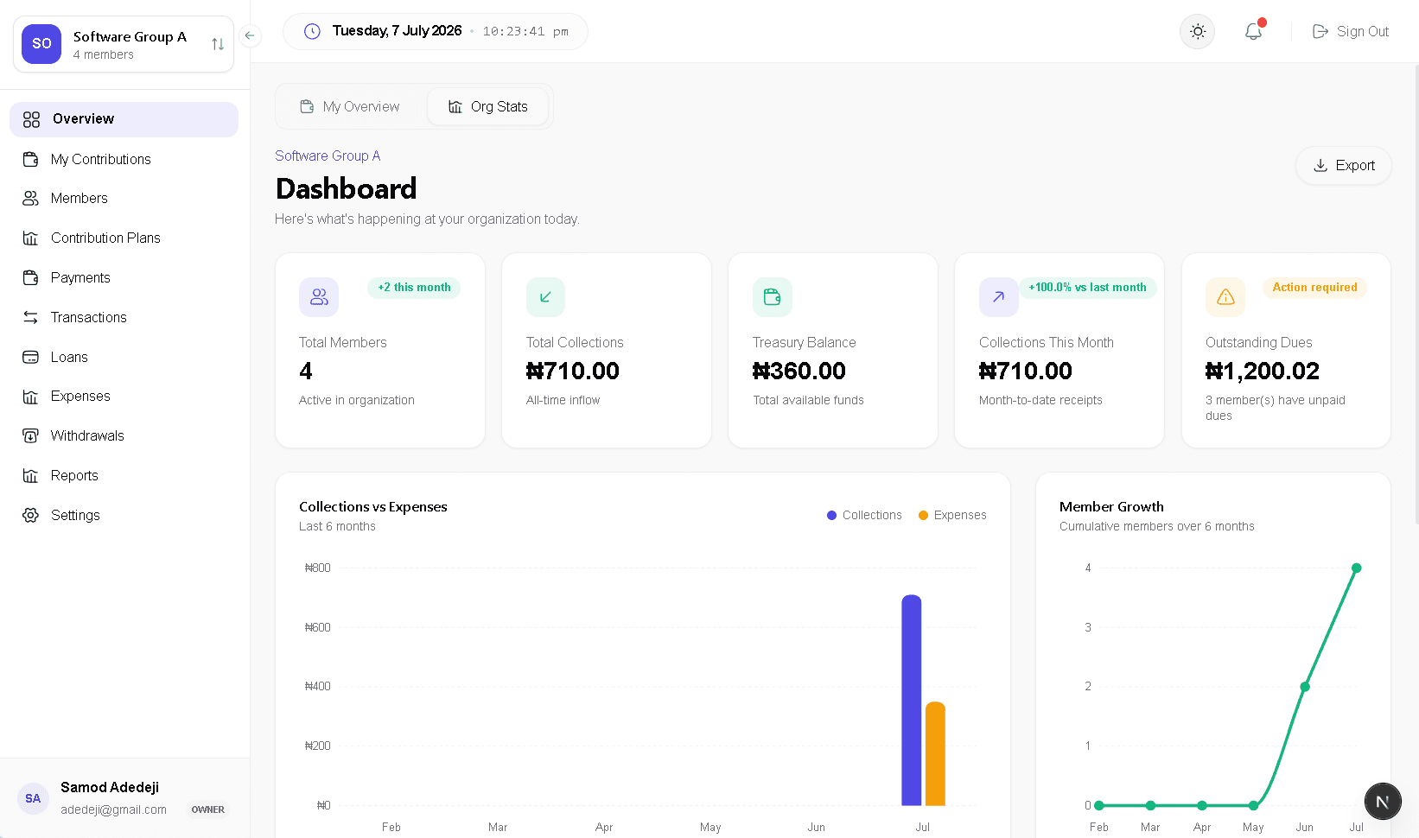Image resolution: width=1419 pixels, height=838 pixels.
Task: Click the clock icon in date bar
Action: (312, 32)
